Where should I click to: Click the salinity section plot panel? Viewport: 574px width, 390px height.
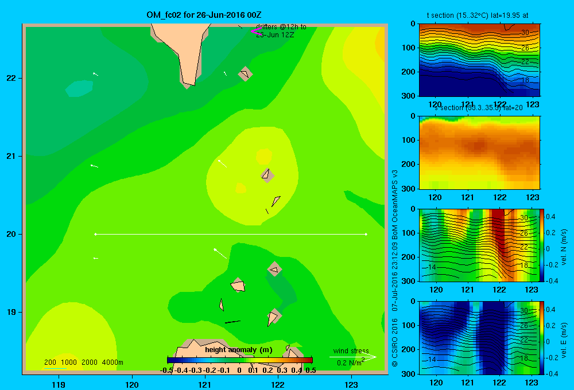[x=479, y=153]
